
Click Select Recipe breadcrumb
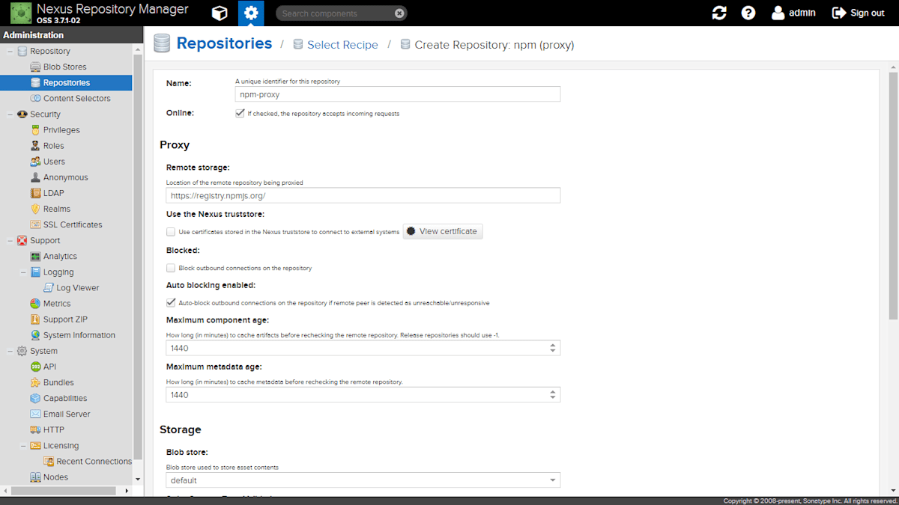(342, 45)
